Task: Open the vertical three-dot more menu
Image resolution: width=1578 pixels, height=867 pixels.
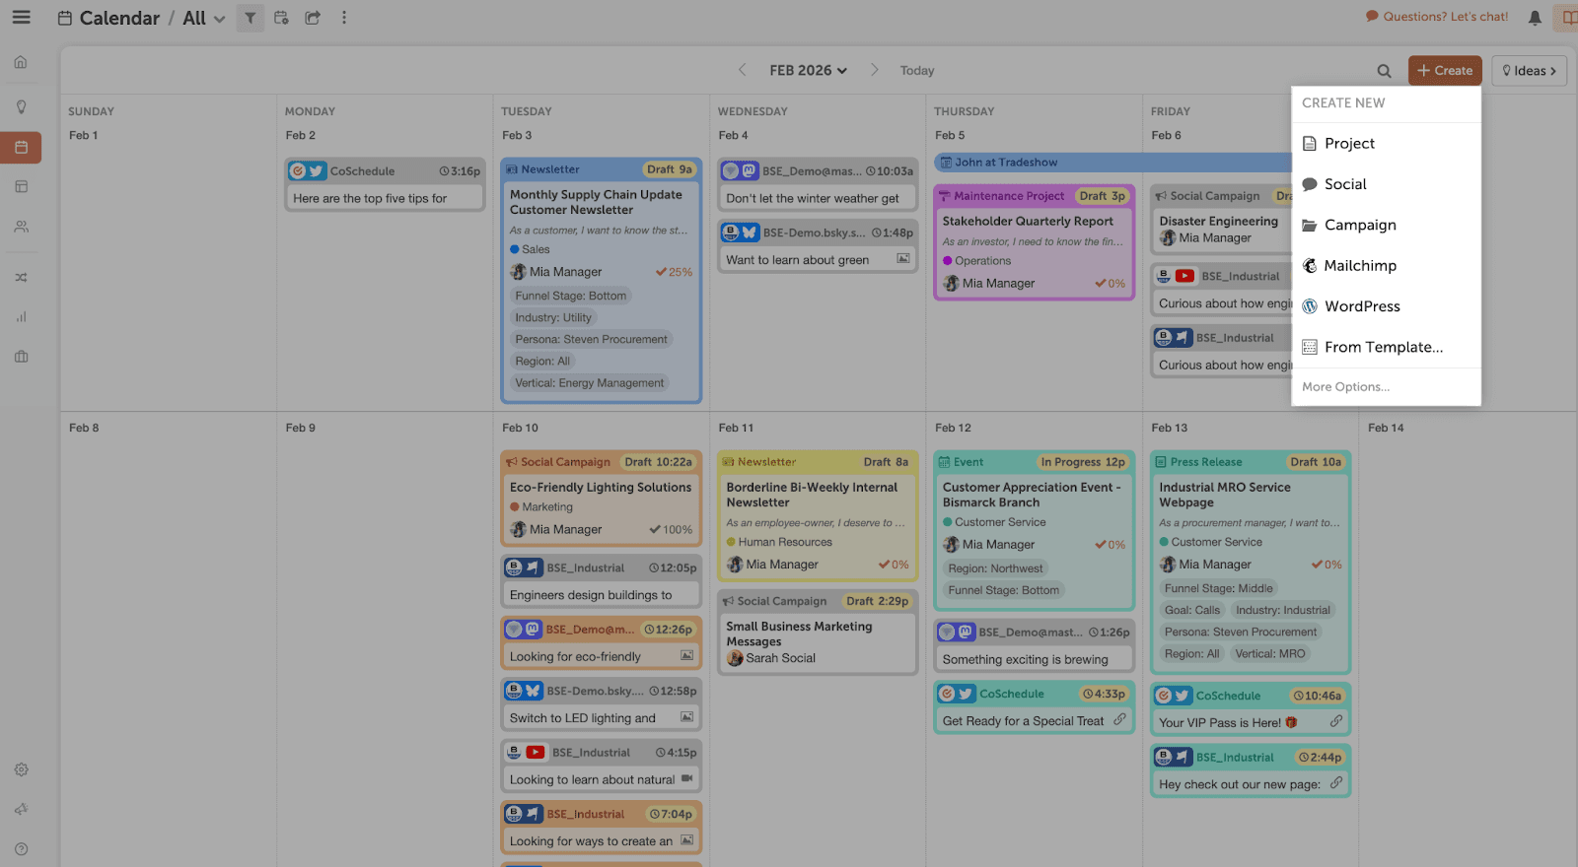Action: pos(344,18)
